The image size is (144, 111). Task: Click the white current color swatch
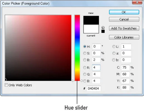pos(91,29)
